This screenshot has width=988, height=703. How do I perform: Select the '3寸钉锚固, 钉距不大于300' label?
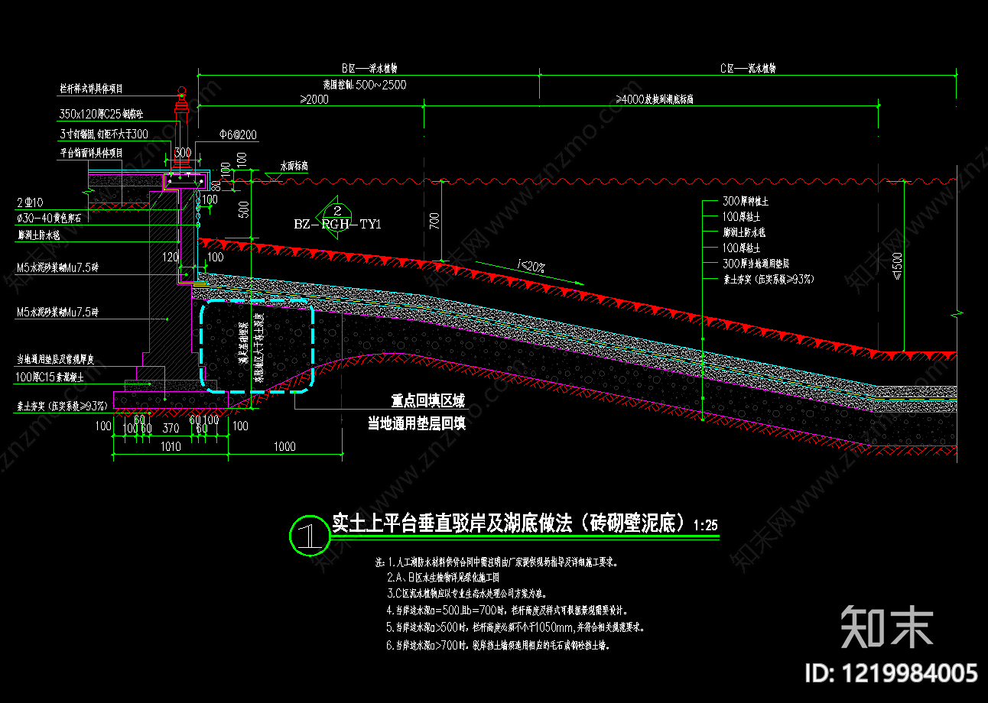103,134
